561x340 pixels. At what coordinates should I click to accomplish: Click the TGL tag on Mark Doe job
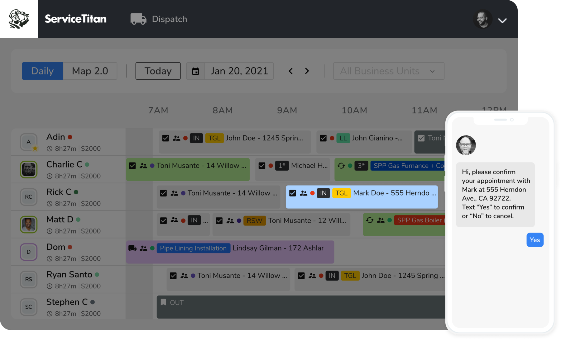click(x=341, y=193)
